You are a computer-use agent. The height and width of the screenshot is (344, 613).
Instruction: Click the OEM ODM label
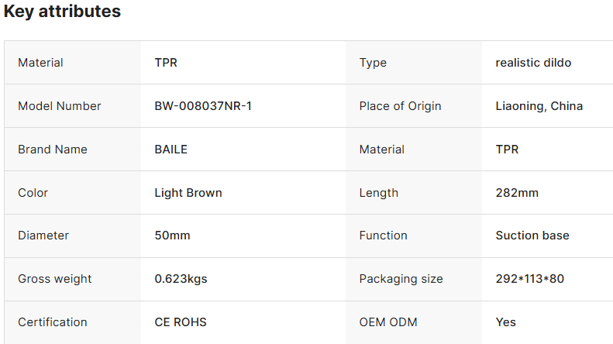coord(387,322)
